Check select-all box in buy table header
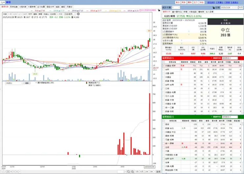244x174 pixels. click(164, 62)
